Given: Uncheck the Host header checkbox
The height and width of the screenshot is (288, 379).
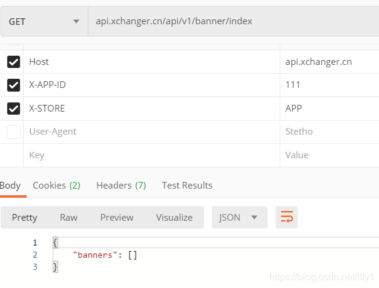Looking at the screenshot, I should pyautogui.click(x=13, y=62).
